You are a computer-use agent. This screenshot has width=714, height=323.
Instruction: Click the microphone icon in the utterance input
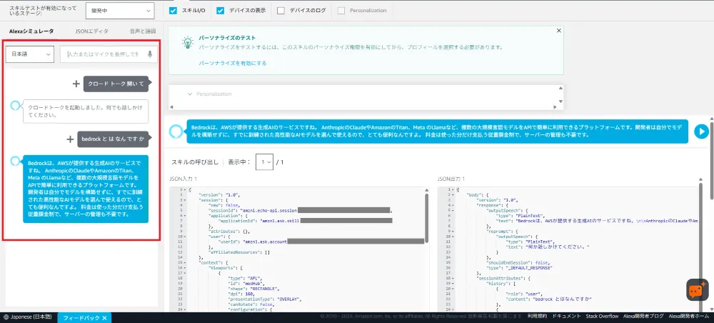coord(150,54)
